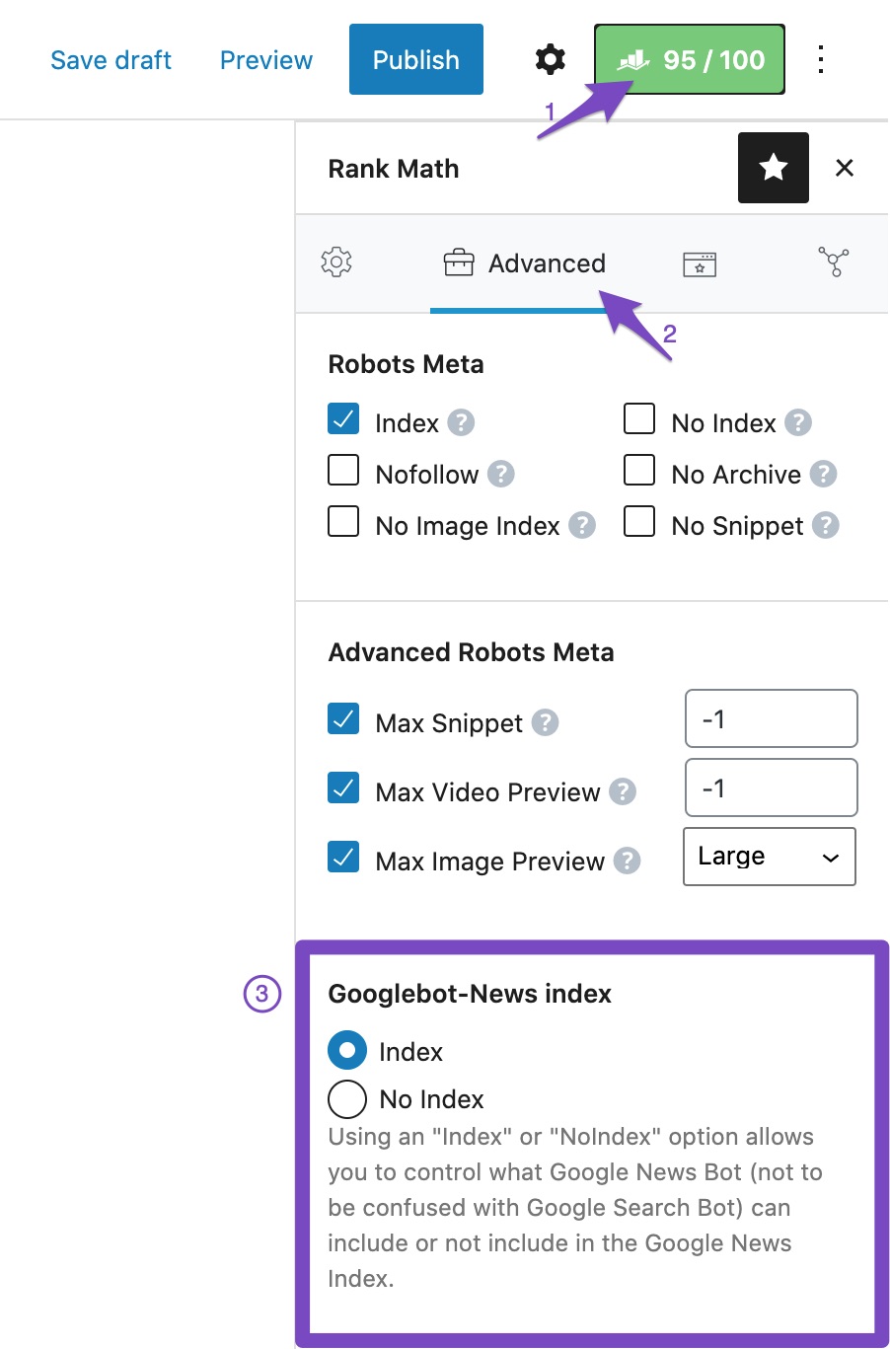The height and width of the screenshot is (1349, 890).
Task: Open the General gear tab in Rank Math
Action: click(x=336, y=262)
